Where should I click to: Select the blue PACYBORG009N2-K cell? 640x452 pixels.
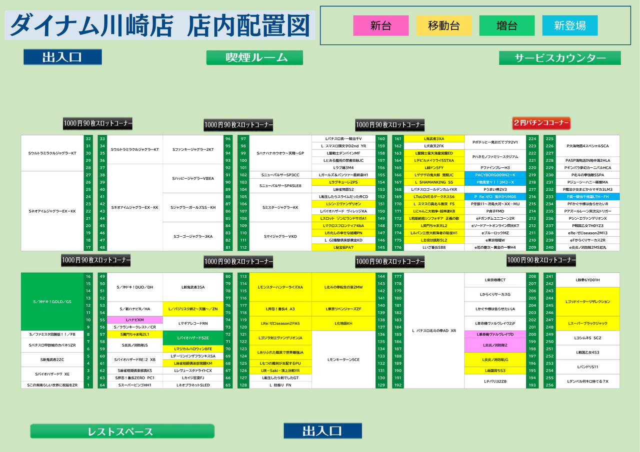(494, 175)
